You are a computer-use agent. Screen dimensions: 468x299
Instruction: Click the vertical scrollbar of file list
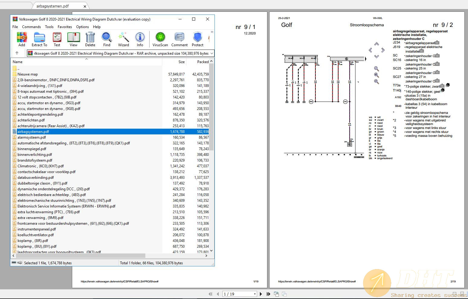tap(211, 107)
